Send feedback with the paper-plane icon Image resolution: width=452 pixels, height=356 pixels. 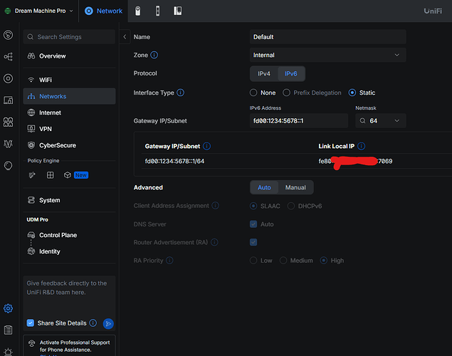(108, 323)
